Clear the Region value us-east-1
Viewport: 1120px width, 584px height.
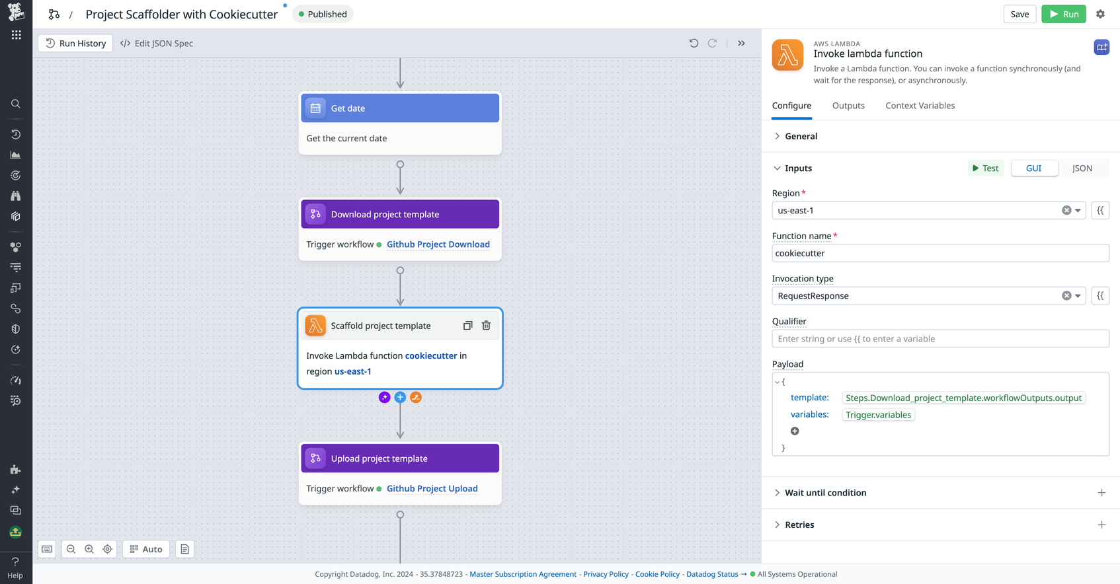click(x=1066, y=211)
